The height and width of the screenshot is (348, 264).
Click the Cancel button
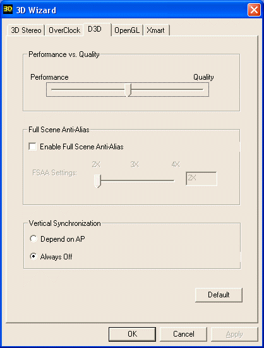(183, 334)
